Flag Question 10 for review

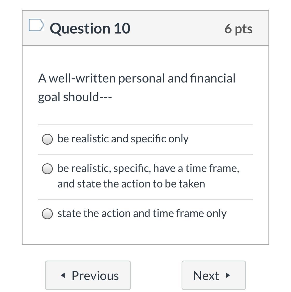pyautogui.click(x=36, y=25)
